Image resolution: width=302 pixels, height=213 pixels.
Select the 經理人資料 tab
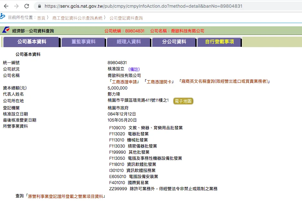(129, 42)
